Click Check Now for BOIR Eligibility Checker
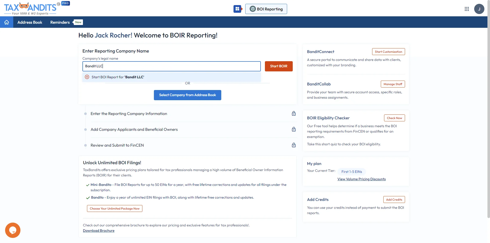 click(x=394, y=118)
